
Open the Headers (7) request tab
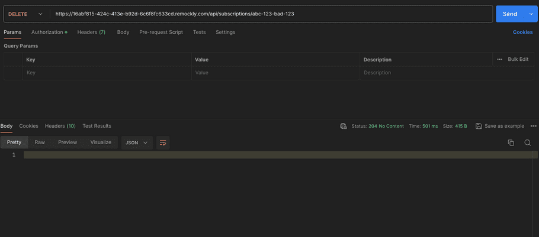91,32
